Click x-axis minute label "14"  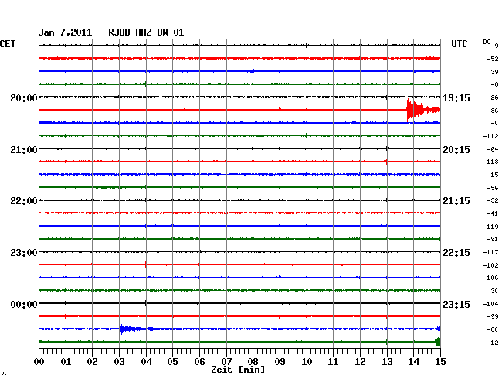pyautogui.click(x=413, y=362)
